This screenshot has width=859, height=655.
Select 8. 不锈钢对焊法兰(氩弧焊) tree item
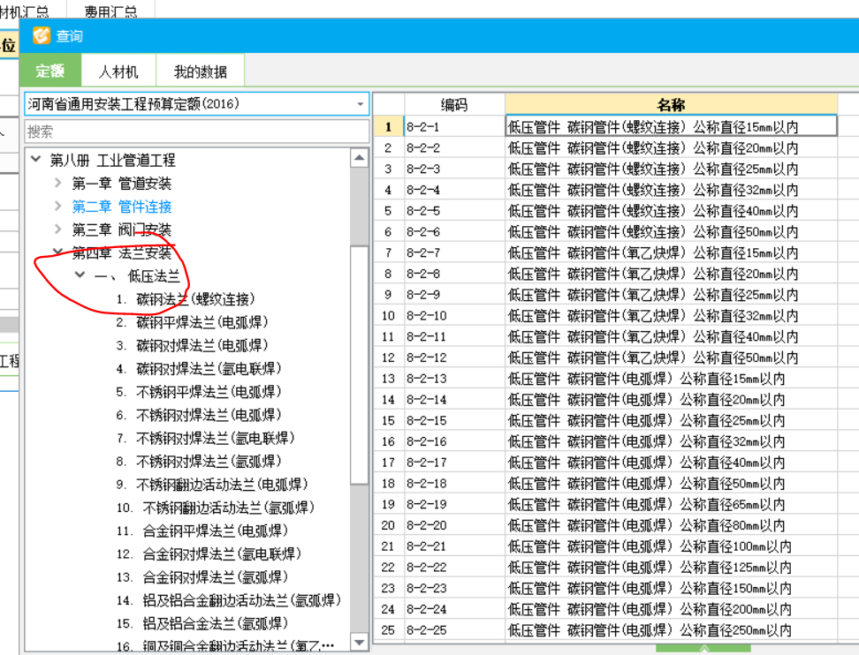[199, 462]
